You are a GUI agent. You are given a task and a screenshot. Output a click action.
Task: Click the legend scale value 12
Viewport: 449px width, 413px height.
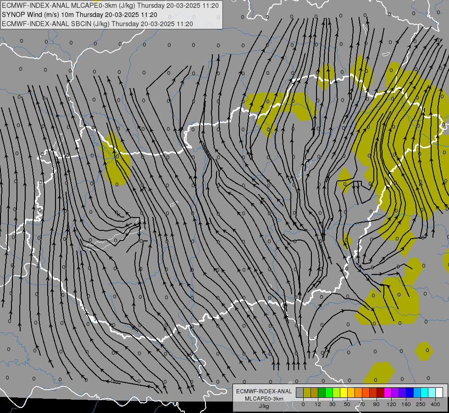[x=318, y=404]
